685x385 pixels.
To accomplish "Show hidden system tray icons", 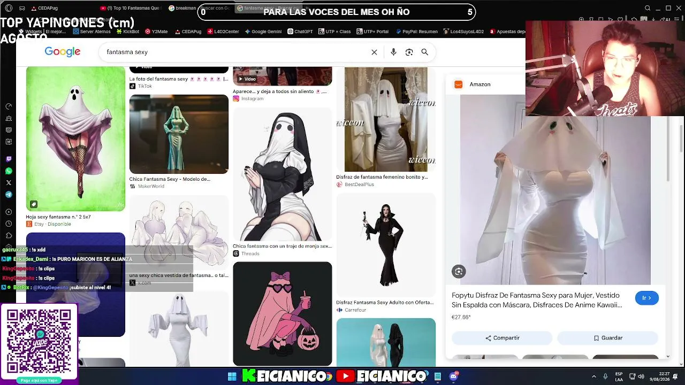I will [x=593, y=376].
